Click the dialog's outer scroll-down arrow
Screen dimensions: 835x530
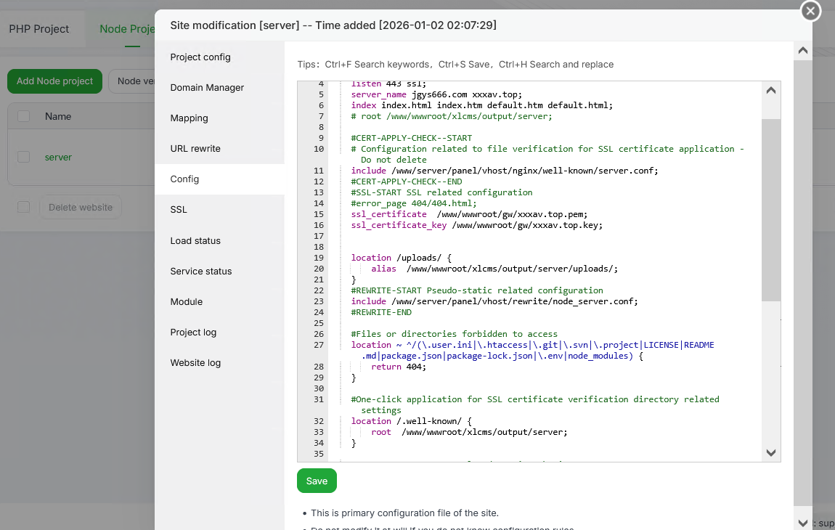click(x=802, y=522)
